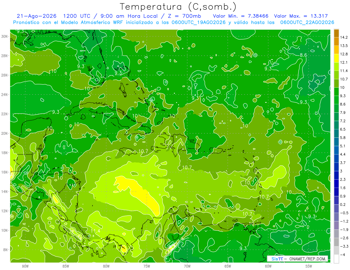Click the '20N' latitude axis label

(x=5, y=133)
